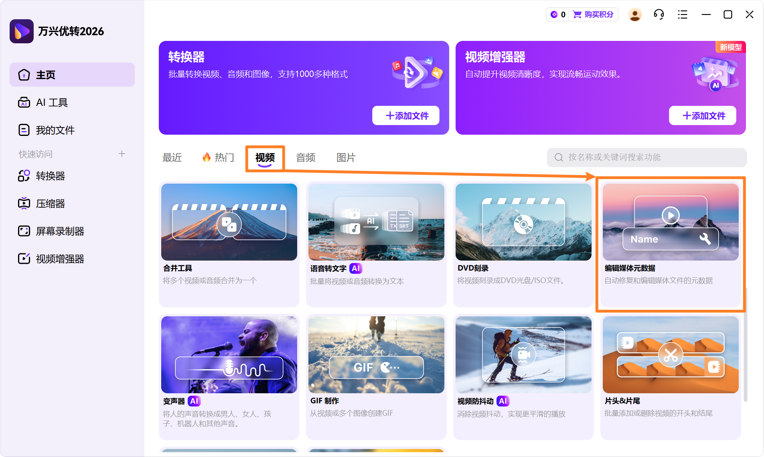The height and width of the screenshot is (457, 764).
Task: Click 添加文件 on the 视频增强器 banner
Action: [703, 115]
